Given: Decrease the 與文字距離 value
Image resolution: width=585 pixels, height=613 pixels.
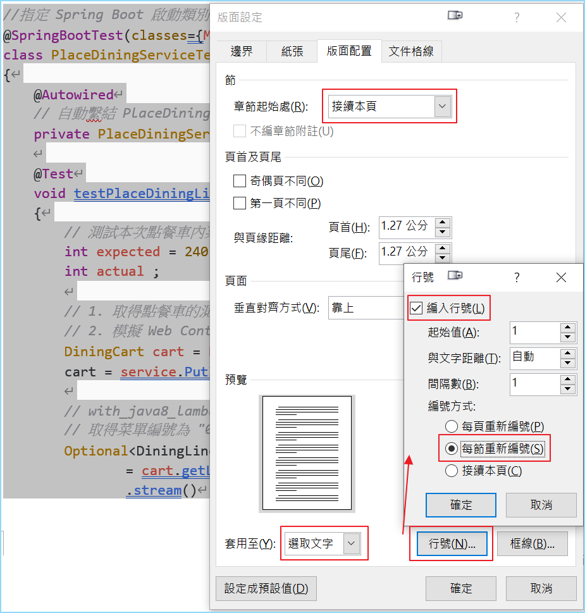Looking at the screenshot, I should pyautogui.click(x=568, y=363).
